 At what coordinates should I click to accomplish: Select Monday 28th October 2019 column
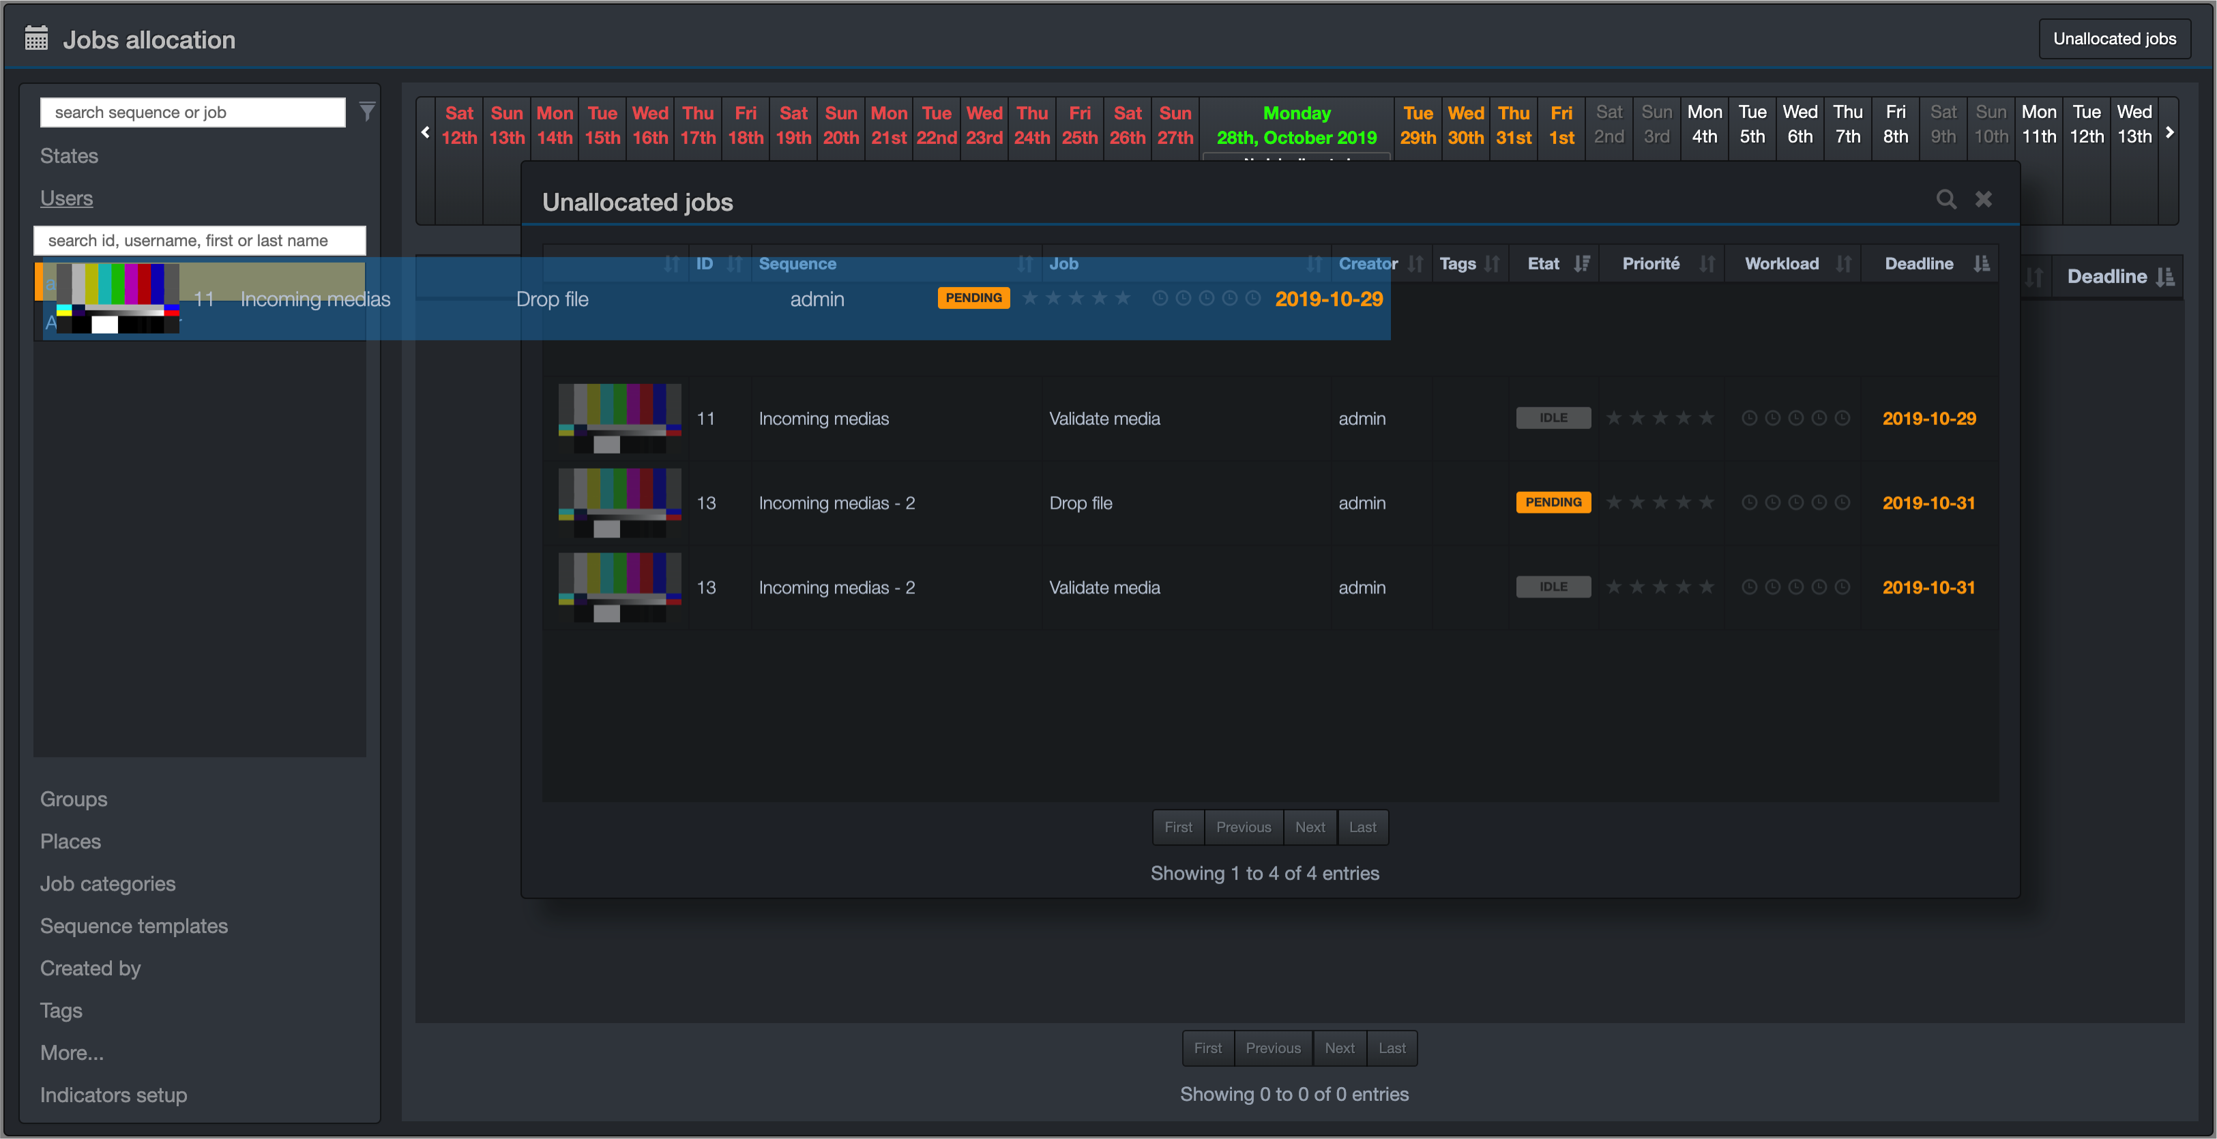(1296, 125)
